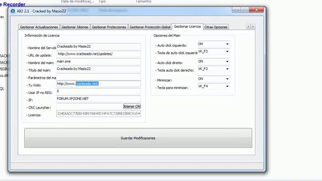Click the '- Minimizar:' label

(x=164, y=80)
